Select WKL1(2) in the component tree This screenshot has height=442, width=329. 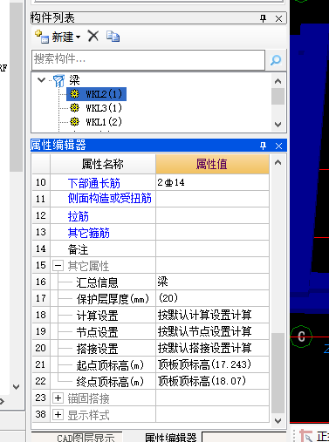(x=104, y=122)
